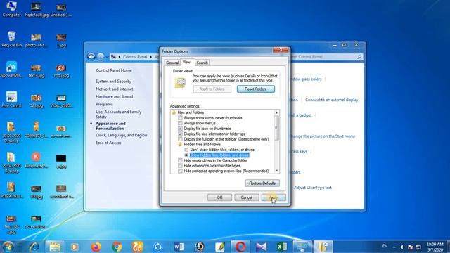
Task: Open the blue sync app taskbar icon
Action: (157, 247)
